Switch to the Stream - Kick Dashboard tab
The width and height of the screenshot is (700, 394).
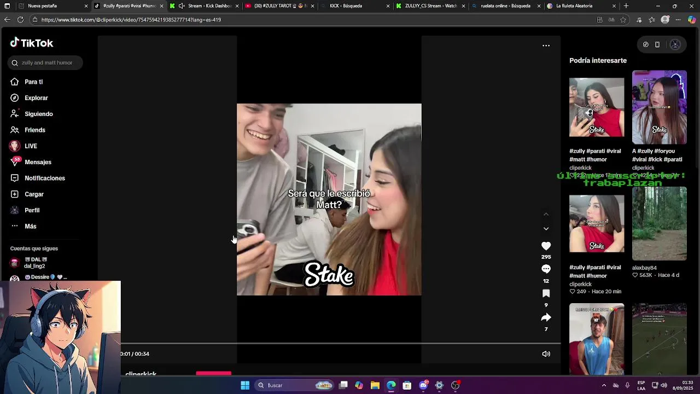tap(205, 6)
